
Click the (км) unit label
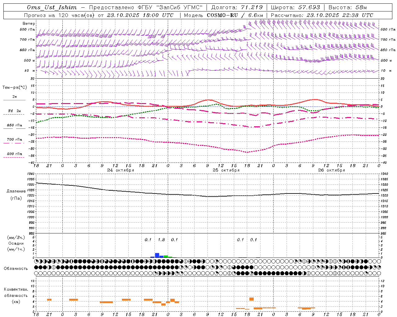click(x=16, y=302)
